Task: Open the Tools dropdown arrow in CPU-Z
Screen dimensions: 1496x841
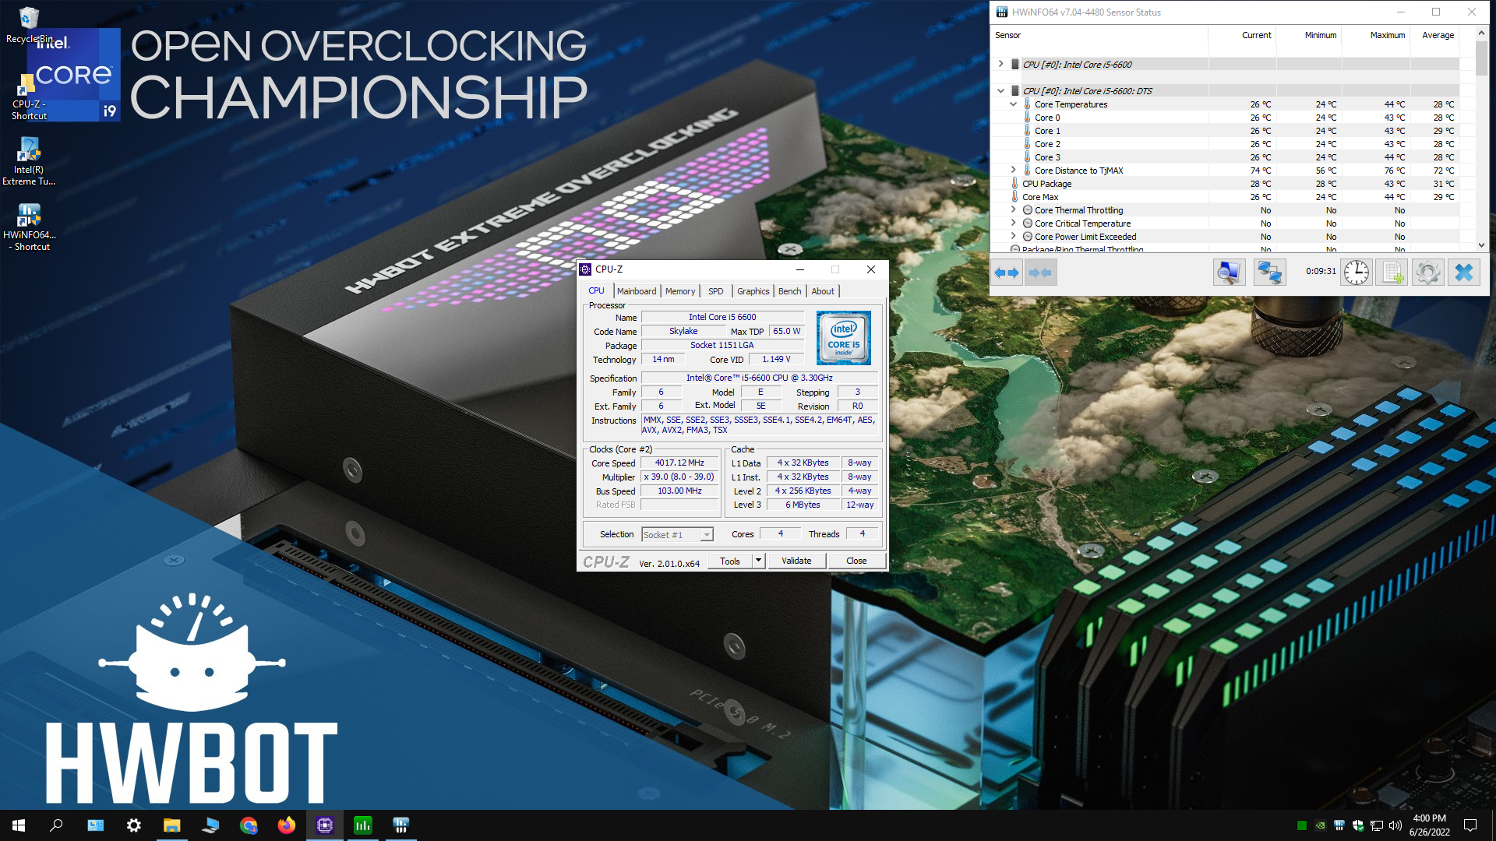Action: [x=758, y=561]
